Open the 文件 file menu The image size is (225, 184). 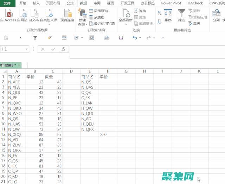7,3
